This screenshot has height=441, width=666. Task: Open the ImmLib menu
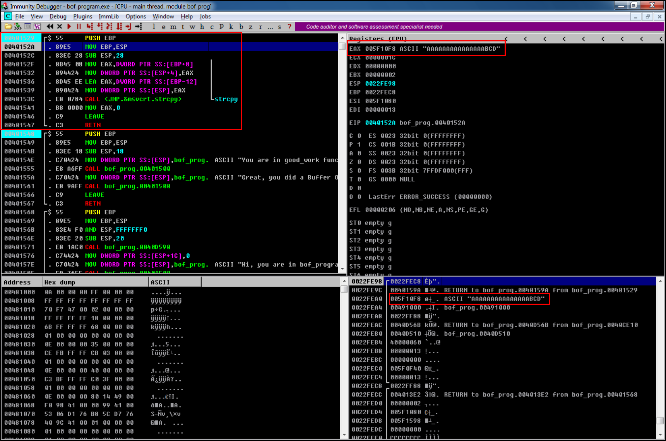click(x=108, y=16)
